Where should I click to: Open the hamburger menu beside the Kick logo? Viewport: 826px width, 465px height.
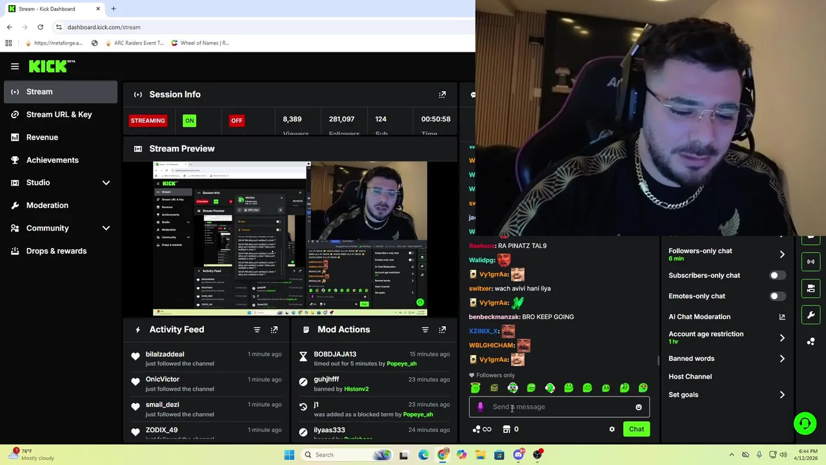15,66
